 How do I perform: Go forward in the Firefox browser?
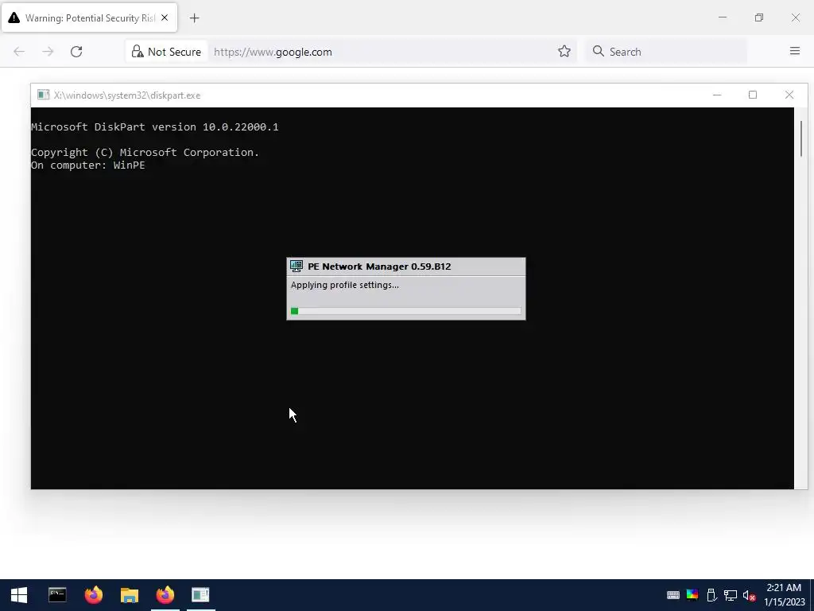click(48, 52)
